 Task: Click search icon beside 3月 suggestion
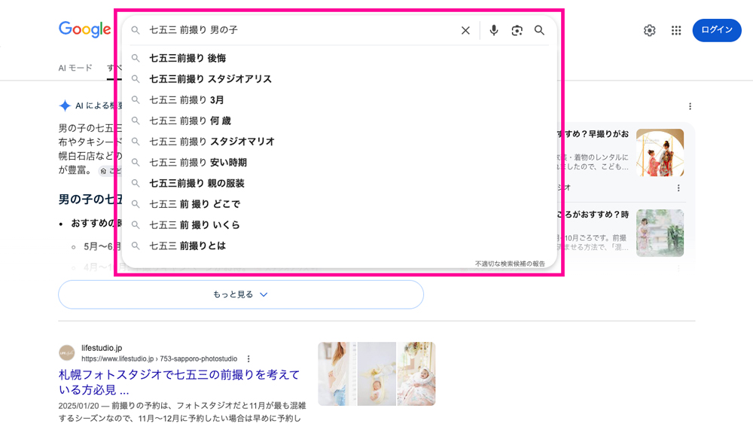point(136,100)
